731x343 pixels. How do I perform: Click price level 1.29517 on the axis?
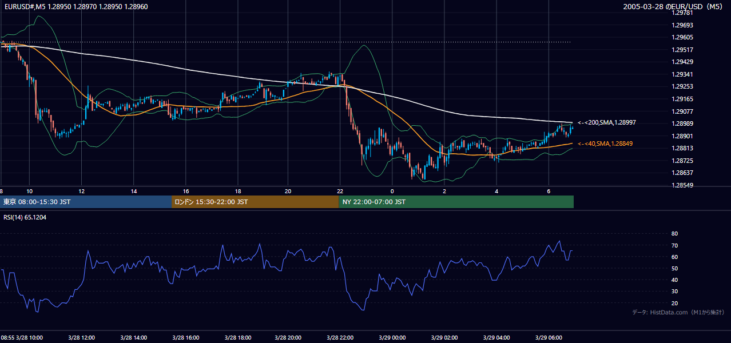pos(682,50)
